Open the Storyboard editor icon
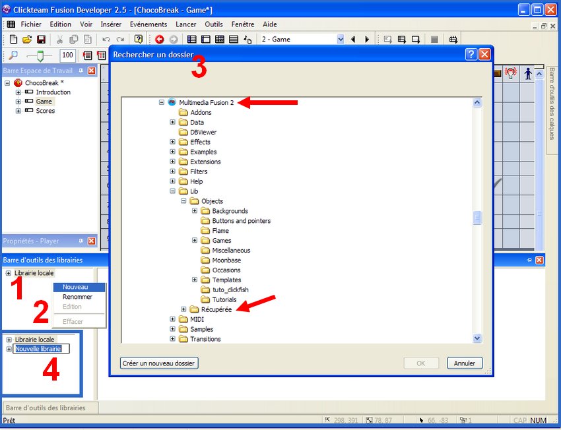This screenshot has height=430, width=561. pos(192,40)
